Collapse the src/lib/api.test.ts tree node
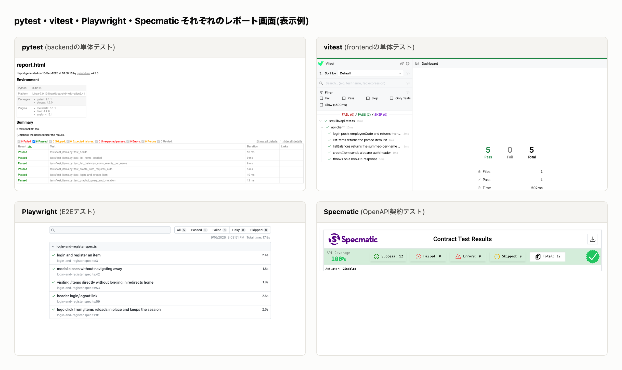This screenshot has width=622, height=370. point(320,121)
